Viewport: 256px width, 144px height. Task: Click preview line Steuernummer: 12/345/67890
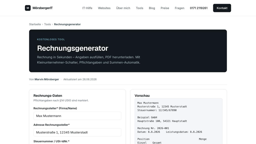coord(157,110)
